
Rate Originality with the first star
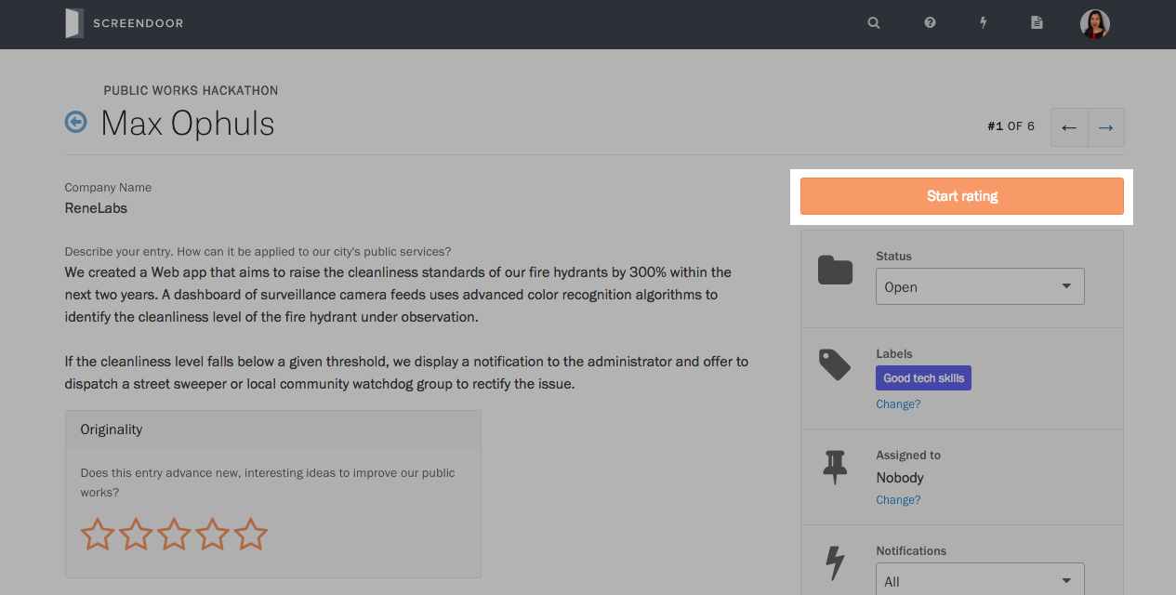click(x=98, y=535)
